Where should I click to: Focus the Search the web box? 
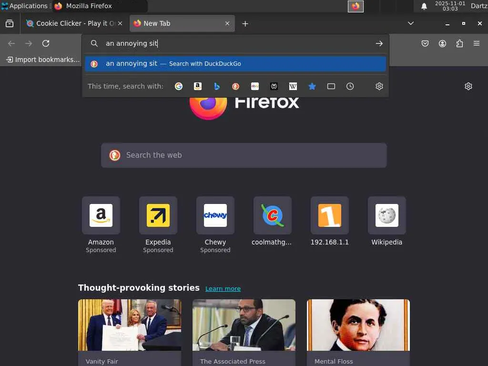click(x=244, y=155)
